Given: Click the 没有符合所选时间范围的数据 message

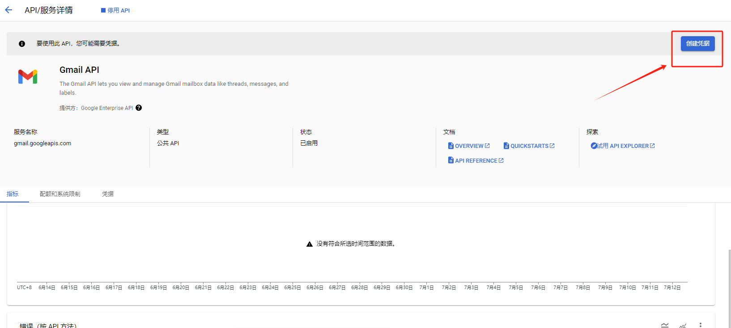Looking at the screenshot, I should coord(356,244).
